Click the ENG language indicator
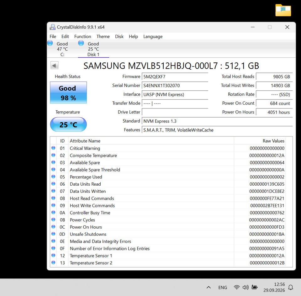Viewport: 301px width, 296px height. click(x=223, y=287)
